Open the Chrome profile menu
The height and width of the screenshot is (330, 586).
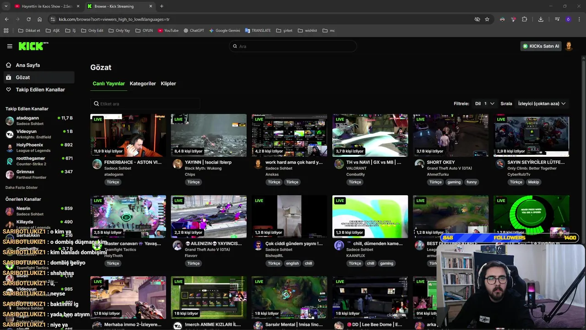pos(568,19)
